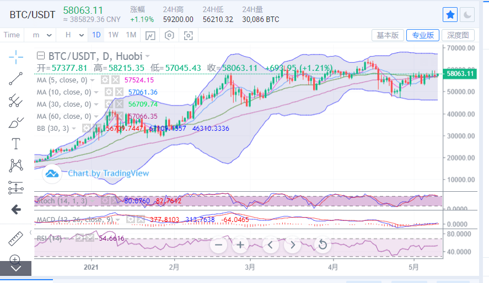Select the 1M timeframe
Screen dimensions: 489x283
131,35
